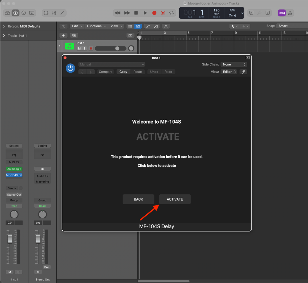Go to next preset arrow
Screen dimensions: 308x283
(x=91, y=72)
